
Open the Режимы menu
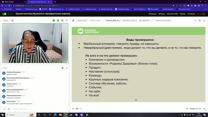pyautogui.click(x=183, y=14)
